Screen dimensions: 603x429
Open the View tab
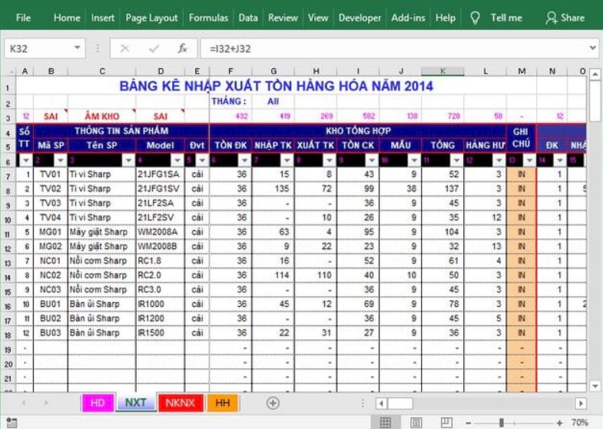point(318,18)
